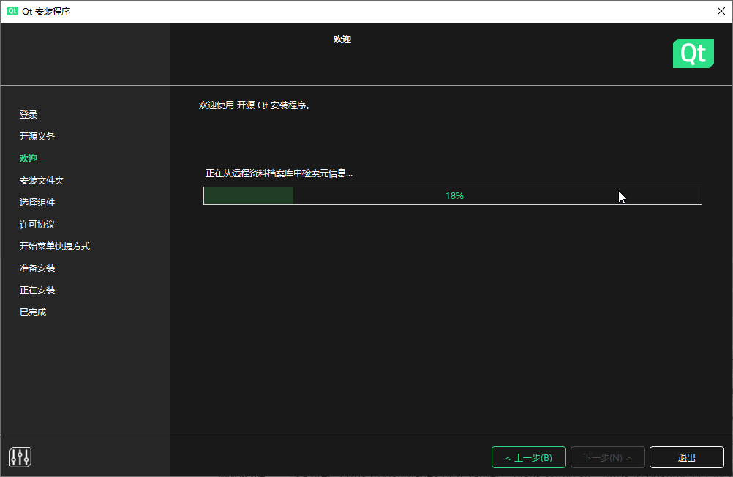Screen dimensions: 733x477
Task: Click the disabled 下一步(N) button
Action: click(608, 457)
